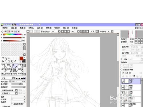The height and width of the screenshot is (107, 143).
Task: Toggle visibility of the 线稿 layer
Action: 123,86
